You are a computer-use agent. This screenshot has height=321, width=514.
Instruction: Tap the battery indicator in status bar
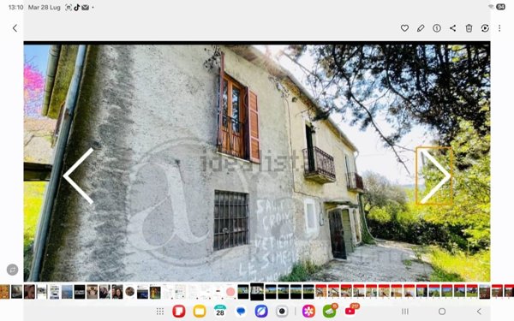click(x=500, y=7)
